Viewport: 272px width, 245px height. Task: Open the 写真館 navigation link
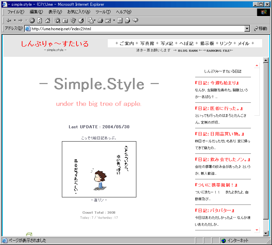click(x=147, y=44)
